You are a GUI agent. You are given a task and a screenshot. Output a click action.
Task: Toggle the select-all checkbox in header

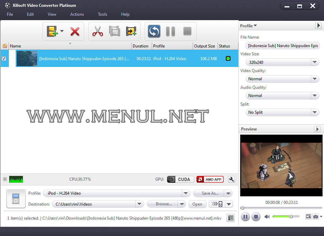point(5,46)
